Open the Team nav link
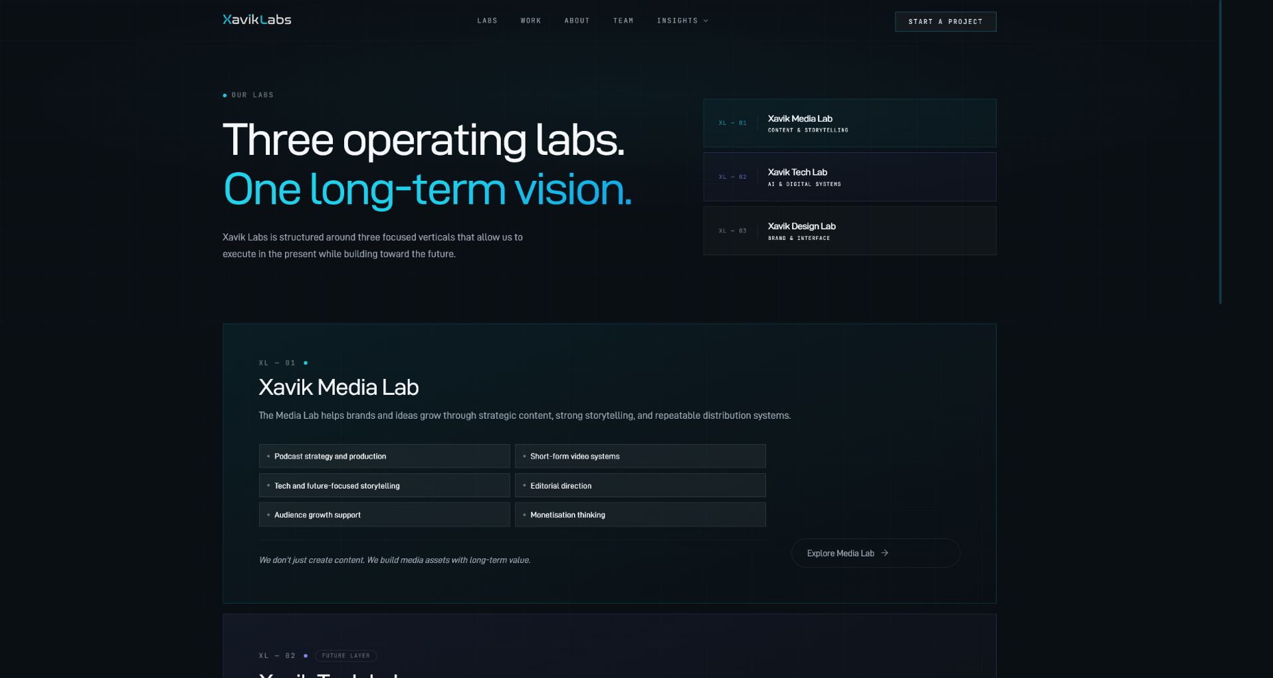 pyautogui.click(x=623, y=21)
